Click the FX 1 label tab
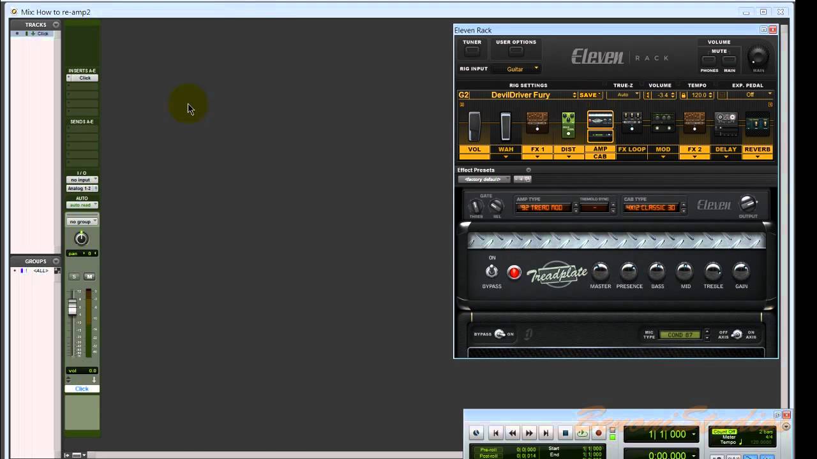The width and height of the screenshot is (817, 459). (537, 149)
